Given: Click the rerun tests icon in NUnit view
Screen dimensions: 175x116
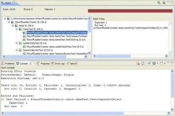Looking at the screenshot, I should coord(159,3).
